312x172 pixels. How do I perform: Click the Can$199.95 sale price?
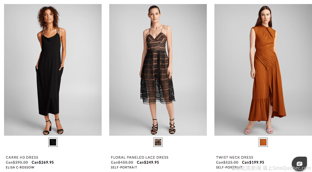point(253,162)
